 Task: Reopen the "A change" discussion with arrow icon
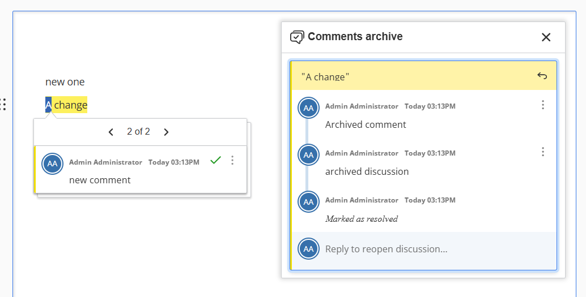542,76
